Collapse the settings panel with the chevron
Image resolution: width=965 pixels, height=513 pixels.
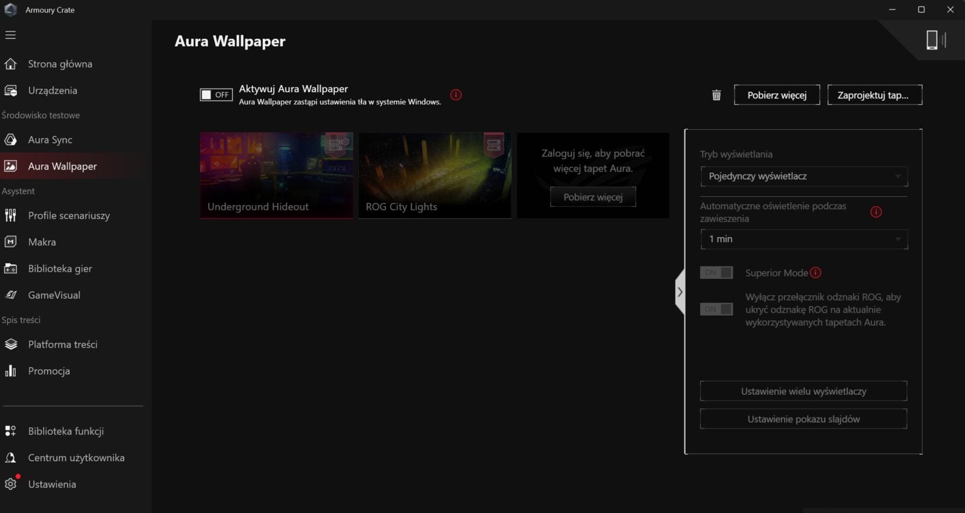point(680,292)
